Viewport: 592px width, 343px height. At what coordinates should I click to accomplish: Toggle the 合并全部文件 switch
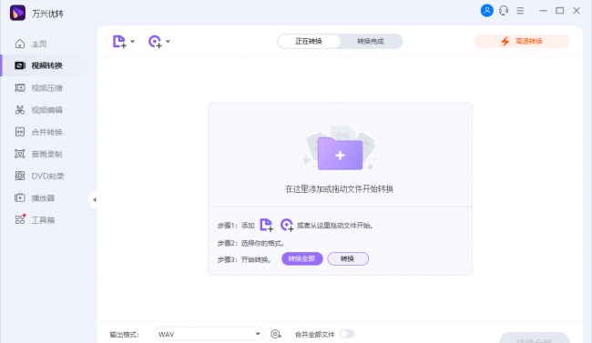coord(347,334)
